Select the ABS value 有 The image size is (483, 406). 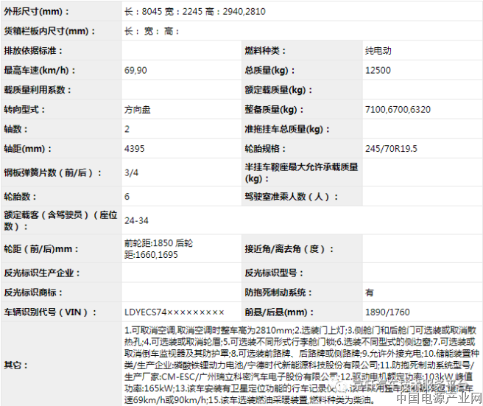(370, 293)
